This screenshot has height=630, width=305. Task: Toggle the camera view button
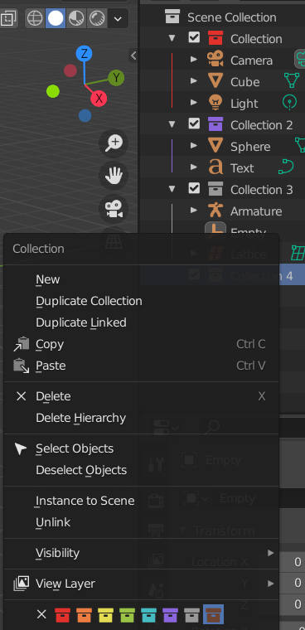114,209
